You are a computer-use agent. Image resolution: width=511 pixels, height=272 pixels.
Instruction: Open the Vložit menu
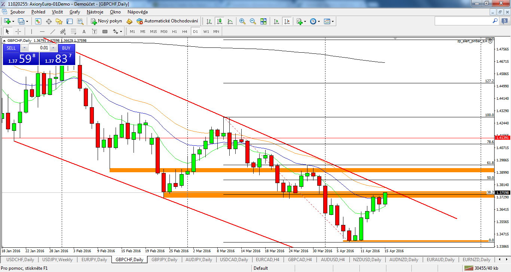57,12
